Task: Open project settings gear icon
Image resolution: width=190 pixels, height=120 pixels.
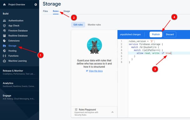Action: tap(36, 5)
